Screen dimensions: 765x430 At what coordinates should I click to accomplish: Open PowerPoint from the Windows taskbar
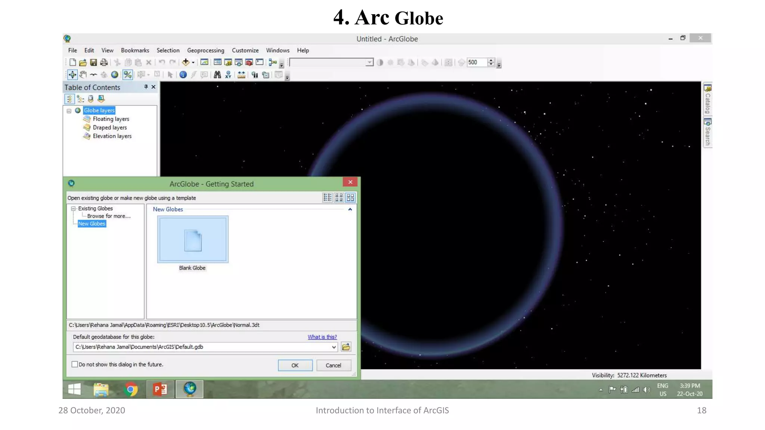click(x=160, y=389)
